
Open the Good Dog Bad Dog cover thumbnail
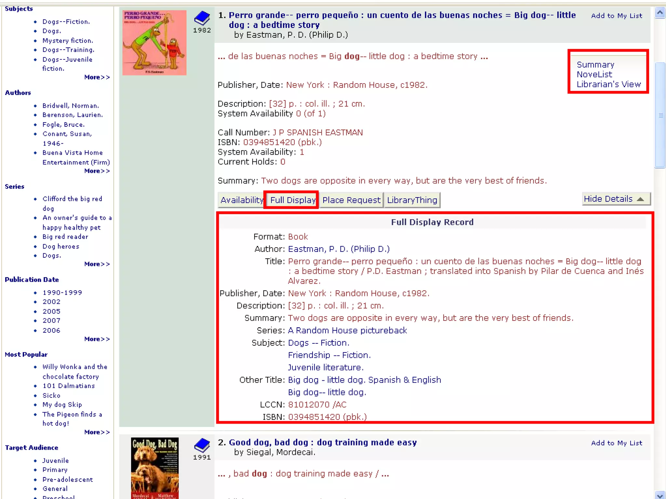click(x=154, y=468)
